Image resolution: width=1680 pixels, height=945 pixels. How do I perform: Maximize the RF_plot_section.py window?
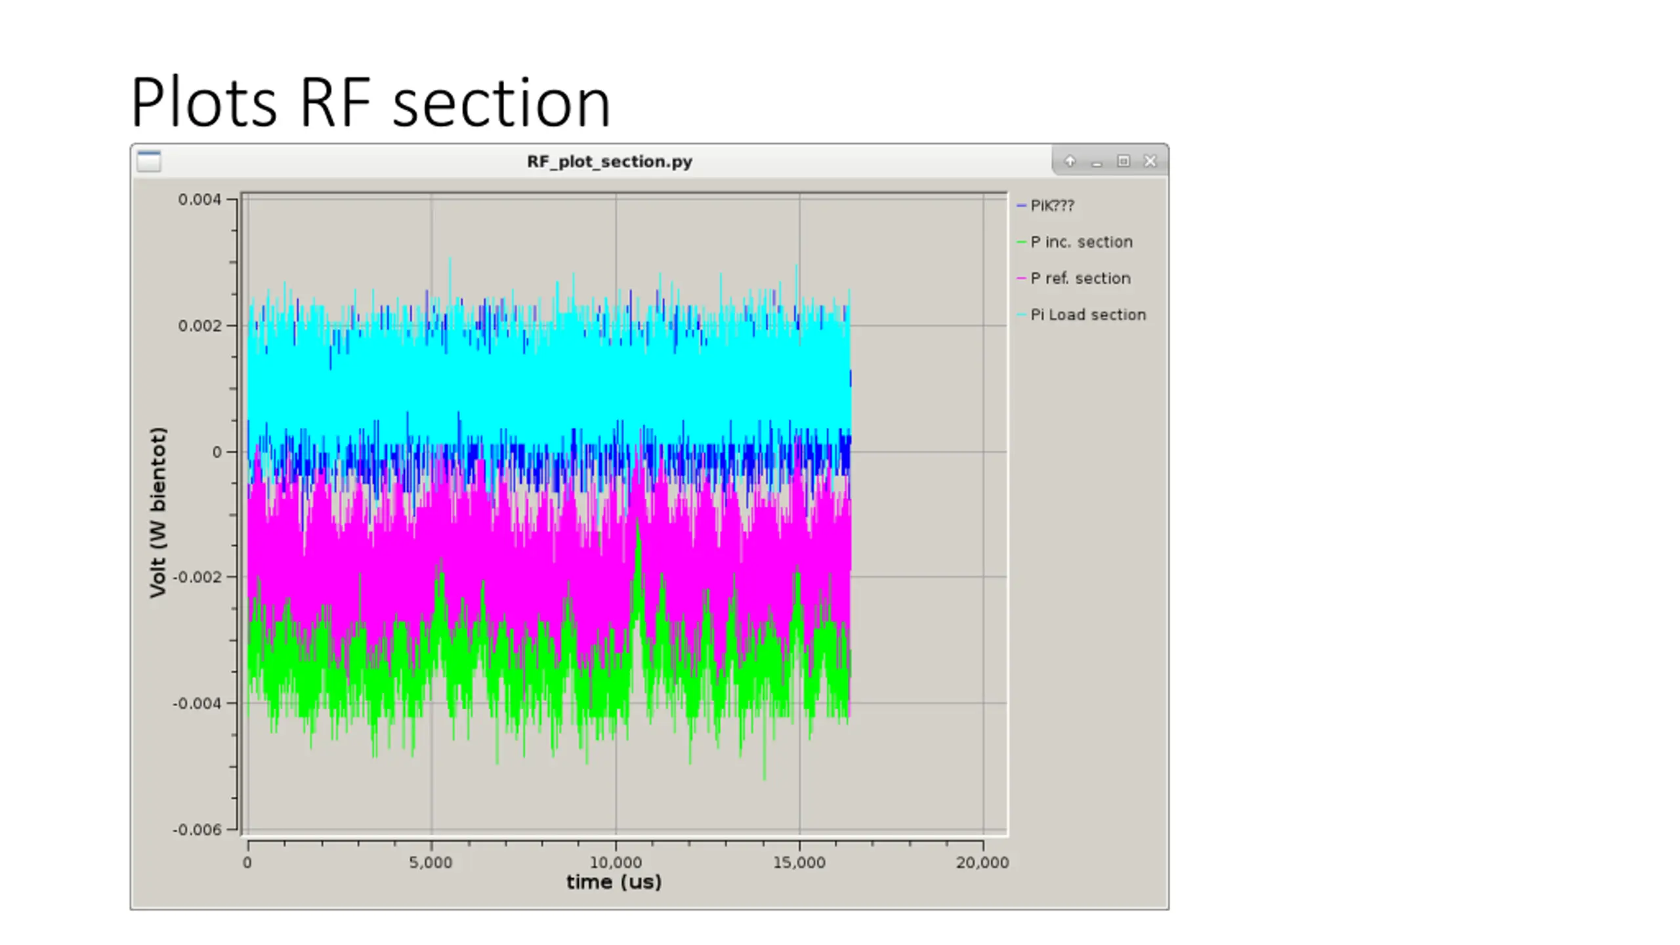pos(1123,161)
